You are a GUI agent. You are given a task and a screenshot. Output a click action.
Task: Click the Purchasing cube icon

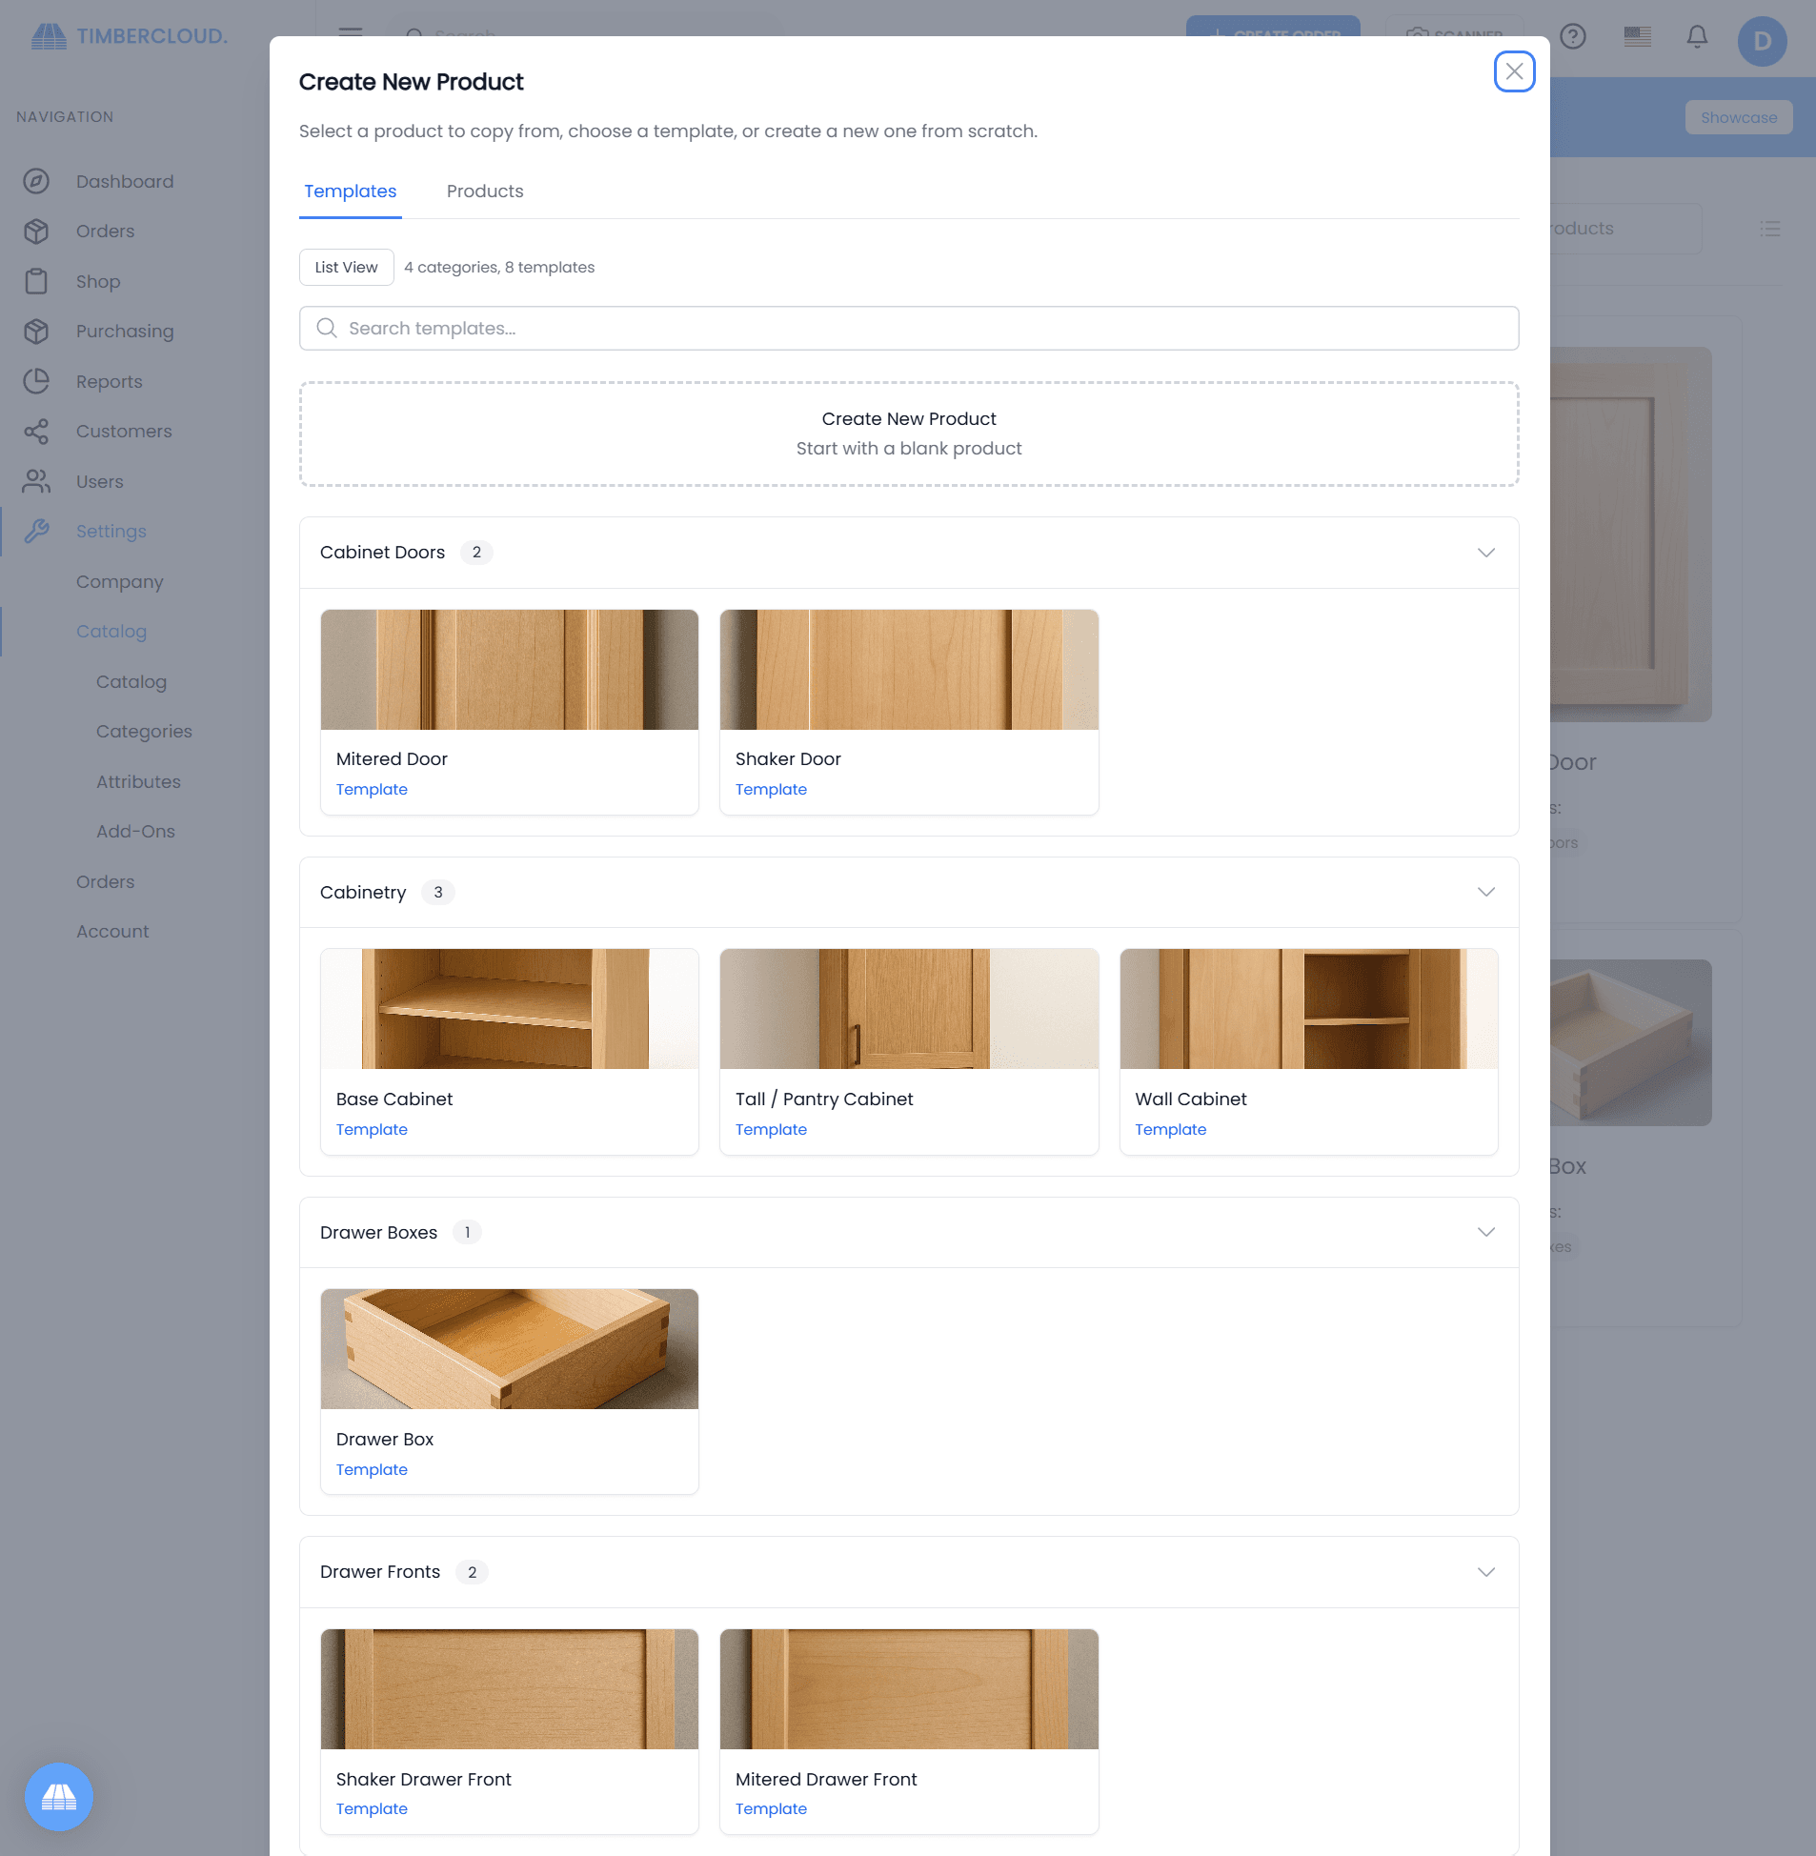click(x=37, y=331)
